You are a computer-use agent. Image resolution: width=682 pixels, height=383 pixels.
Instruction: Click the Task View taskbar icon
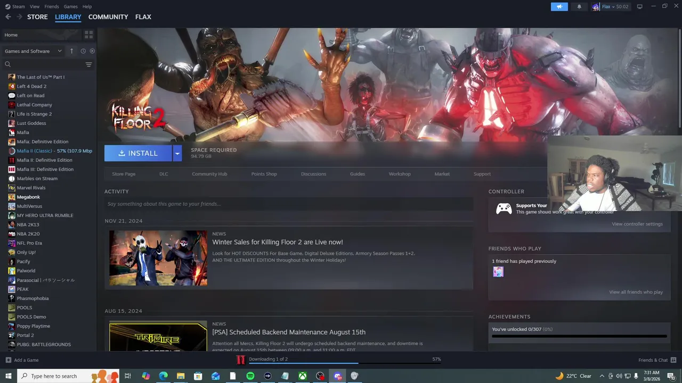coord(128,376)
